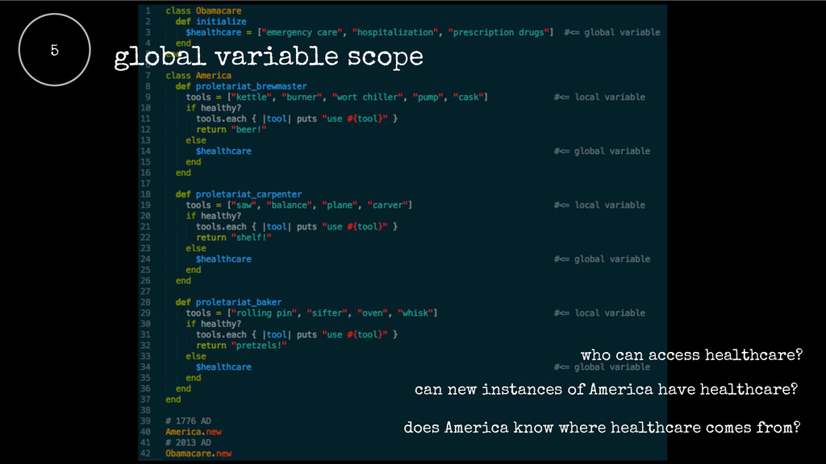Click the method name proletariat_carpenter
The image size is (826, 464).
coord(248,194)
